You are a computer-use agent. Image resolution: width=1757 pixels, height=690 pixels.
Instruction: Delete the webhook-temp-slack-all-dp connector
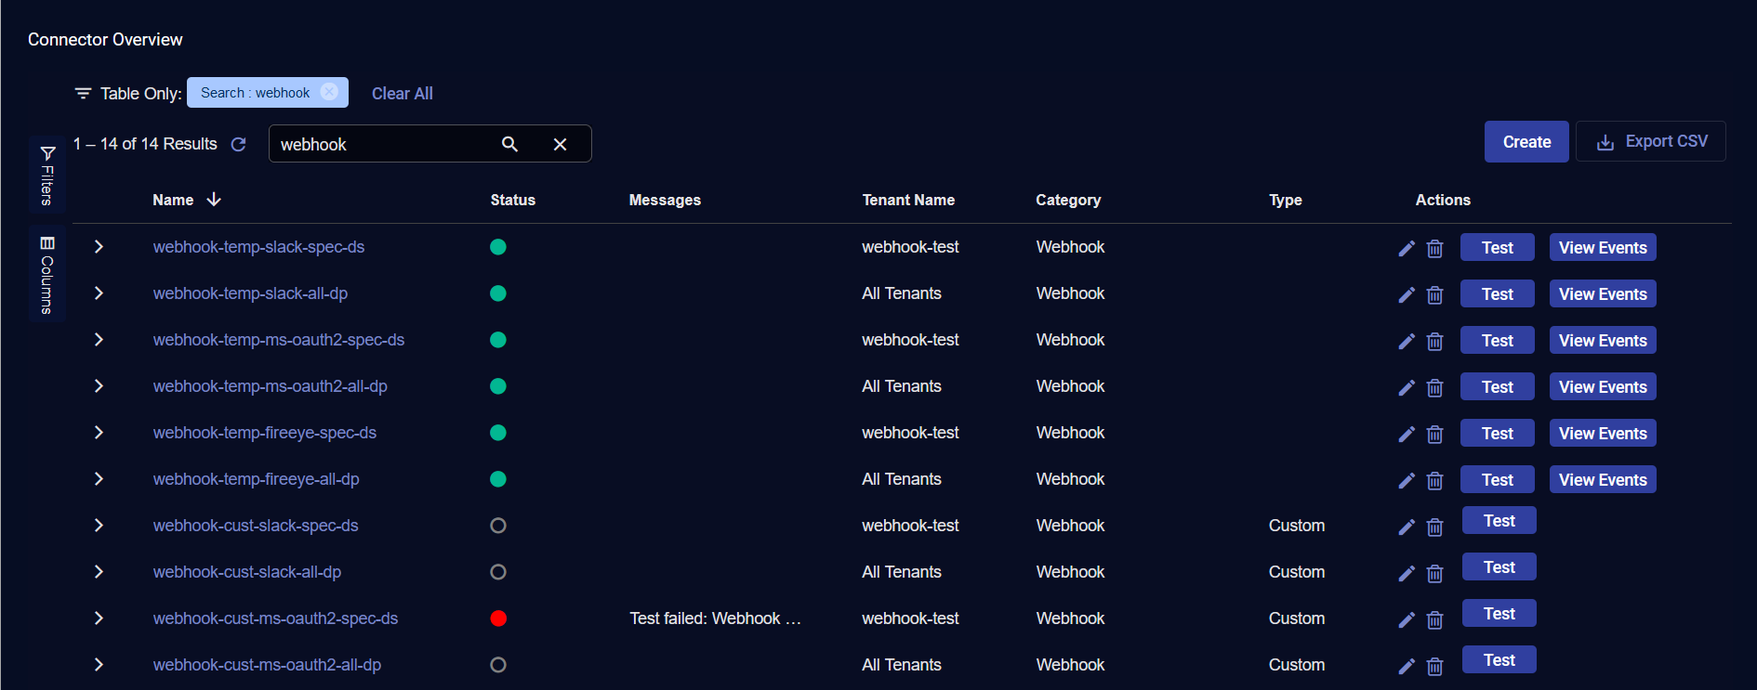coord(1434,294)
